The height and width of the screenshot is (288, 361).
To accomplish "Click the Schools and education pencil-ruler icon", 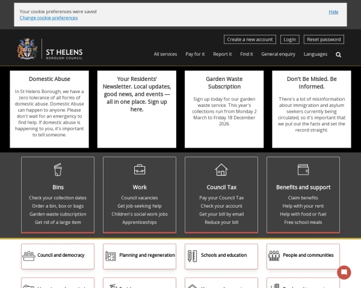I will [x=193, y=256].
